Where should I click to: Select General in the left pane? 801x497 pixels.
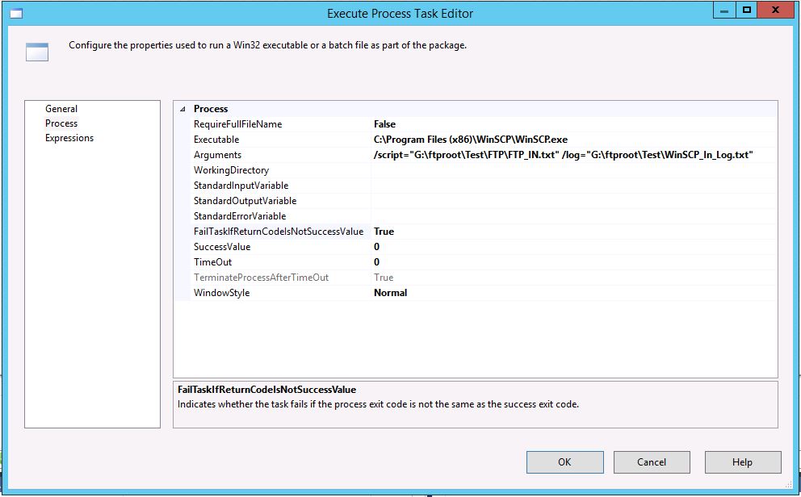click(61, 109)
